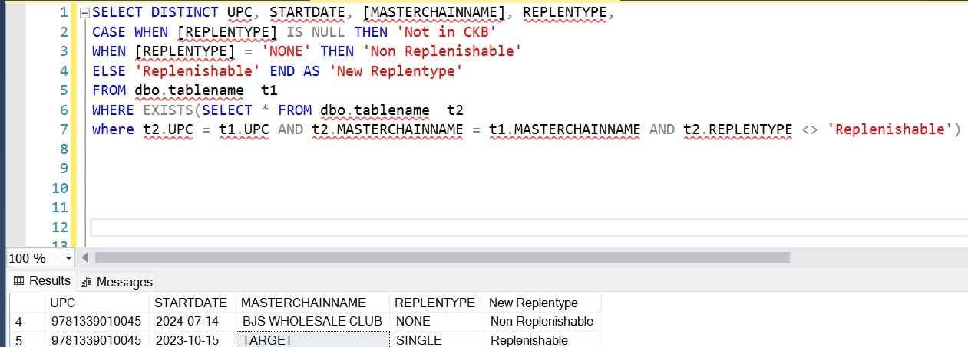Select the UPC column header
Image resolution: width=968 pixels, height=347 pixels.
[97, 303]
